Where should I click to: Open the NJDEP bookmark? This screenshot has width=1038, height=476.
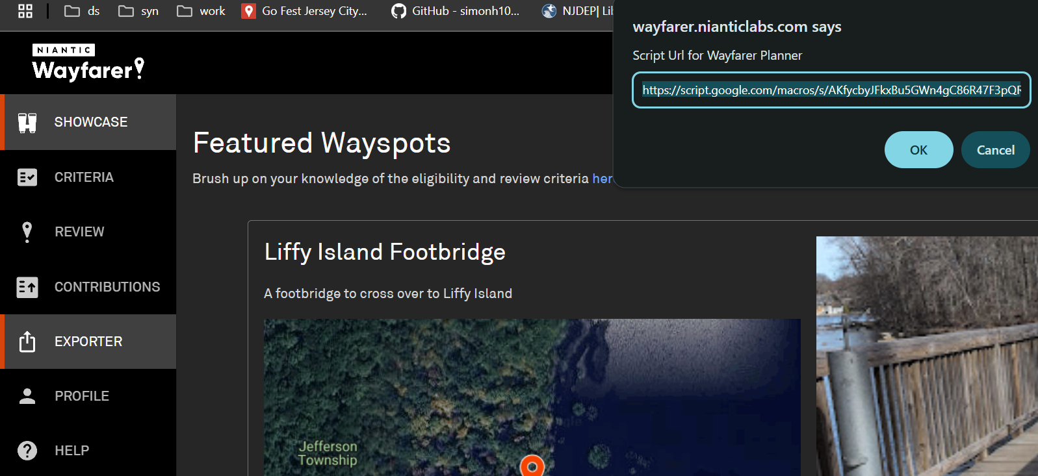(x=577, y=11)
